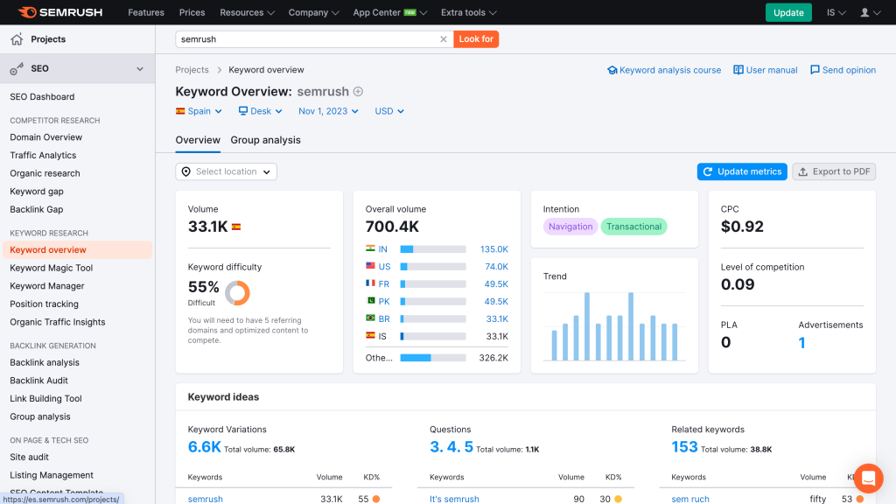896x504 pixels.
Task: Open the Extra tools dropdown
Action: point(469,12)
